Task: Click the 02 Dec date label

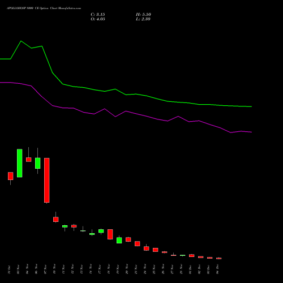Action: click(199, 269)
